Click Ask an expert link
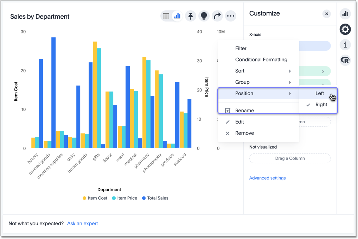This screenshot has height=239, width=358. pos(82,224)
